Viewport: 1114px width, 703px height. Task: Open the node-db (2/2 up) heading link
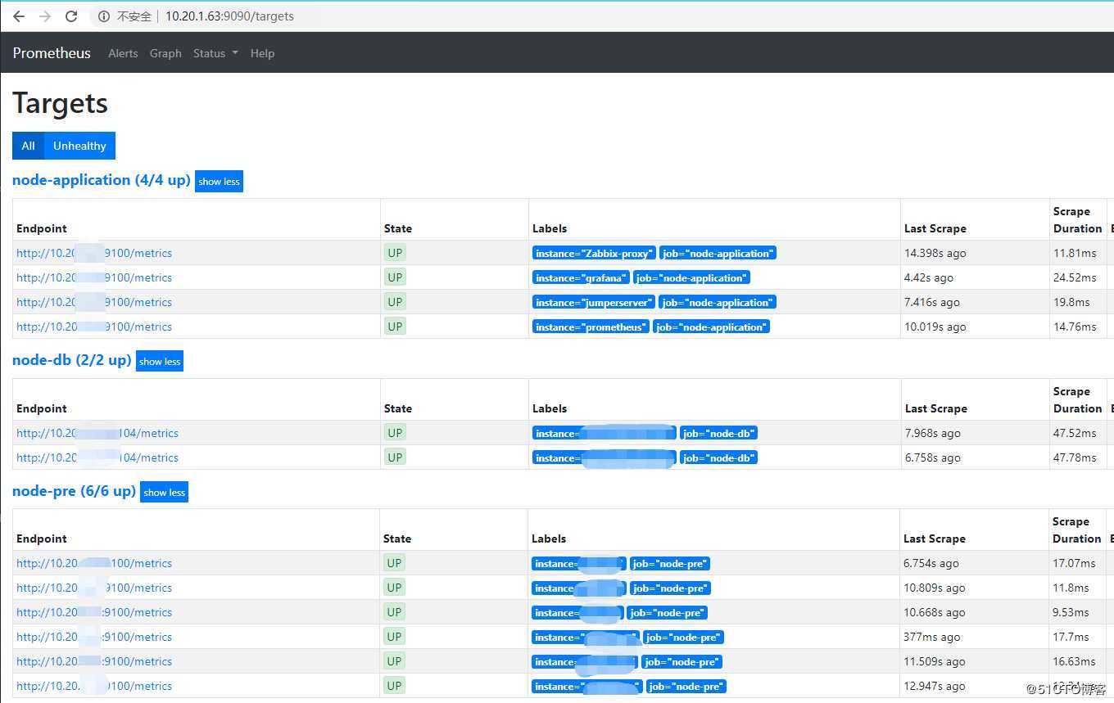(x=72, y=360)
